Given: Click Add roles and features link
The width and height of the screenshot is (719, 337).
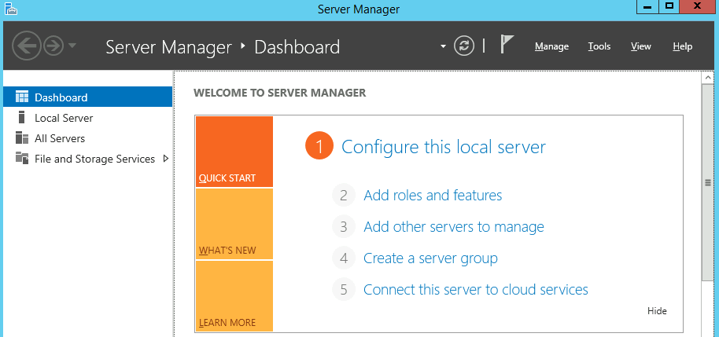Looking at the screenshot, I should point(433,195).
